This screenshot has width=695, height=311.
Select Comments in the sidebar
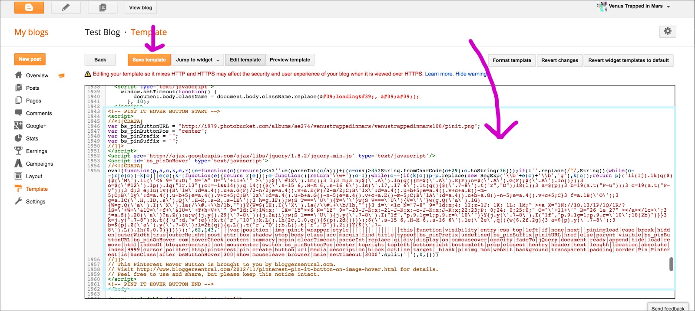click(x=39, y=113)
